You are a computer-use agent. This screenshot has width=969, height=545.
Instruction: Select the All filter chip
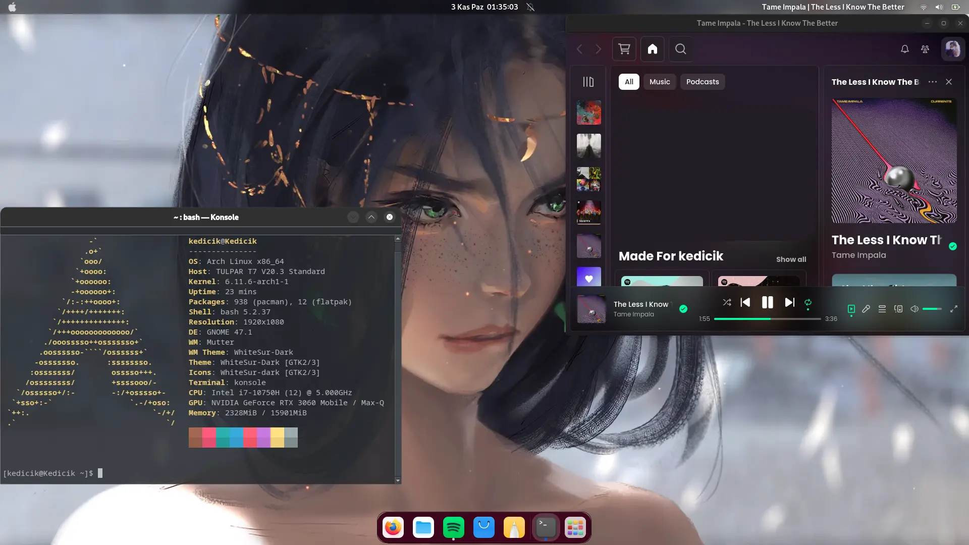point(629,82)
